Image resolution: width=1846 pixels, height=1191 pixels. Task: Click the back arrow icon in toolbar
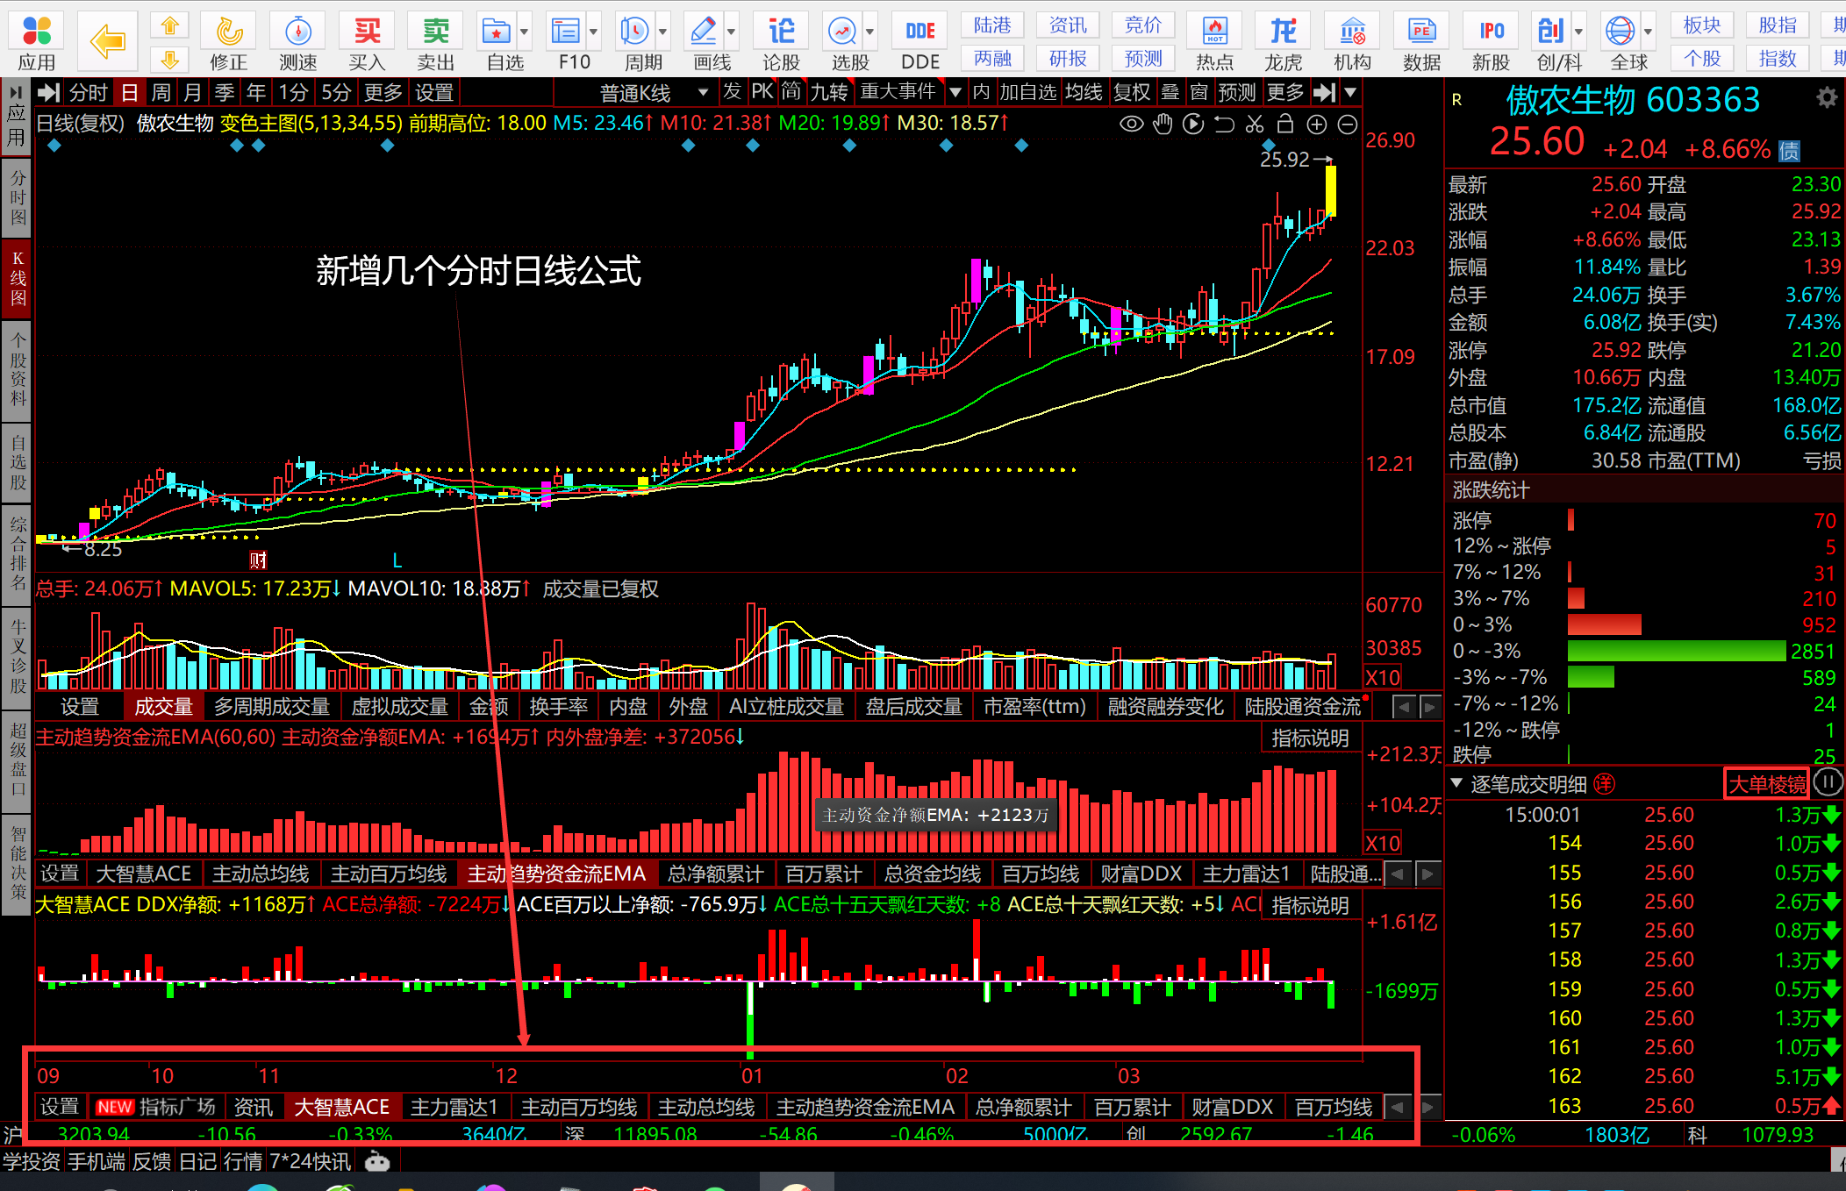pos(108,41)
